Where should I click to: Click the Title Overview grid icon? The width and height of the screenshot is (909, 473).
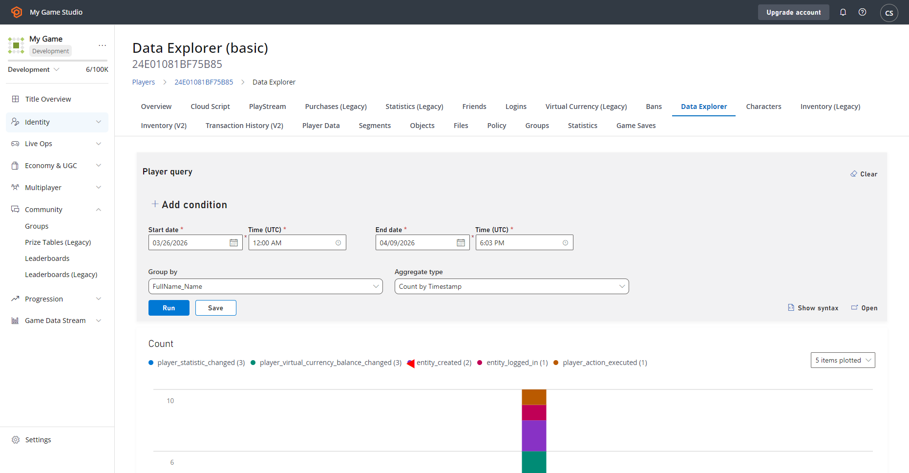(15, 99)
